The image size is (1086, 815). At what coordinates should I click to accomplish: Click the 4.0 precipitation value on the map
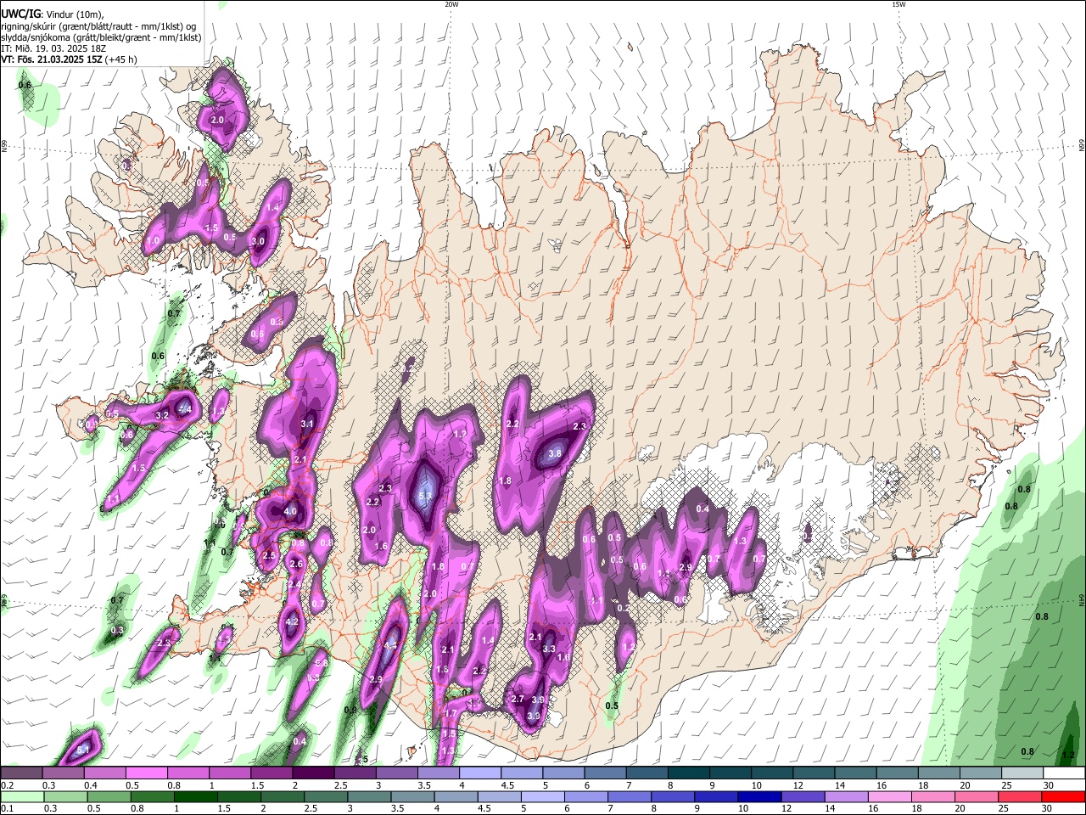coord(290,512)
